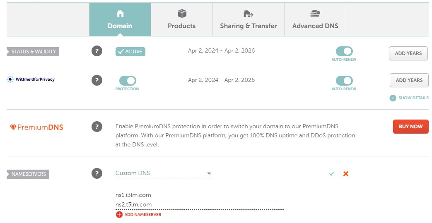This screenshot has height=223, width=432.
Task: Click red plus icon to add nameserver
Action: [119, 214]
